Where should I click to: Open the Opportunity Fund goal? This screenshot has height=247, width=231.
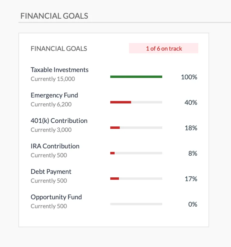click(x=56, y=197)
